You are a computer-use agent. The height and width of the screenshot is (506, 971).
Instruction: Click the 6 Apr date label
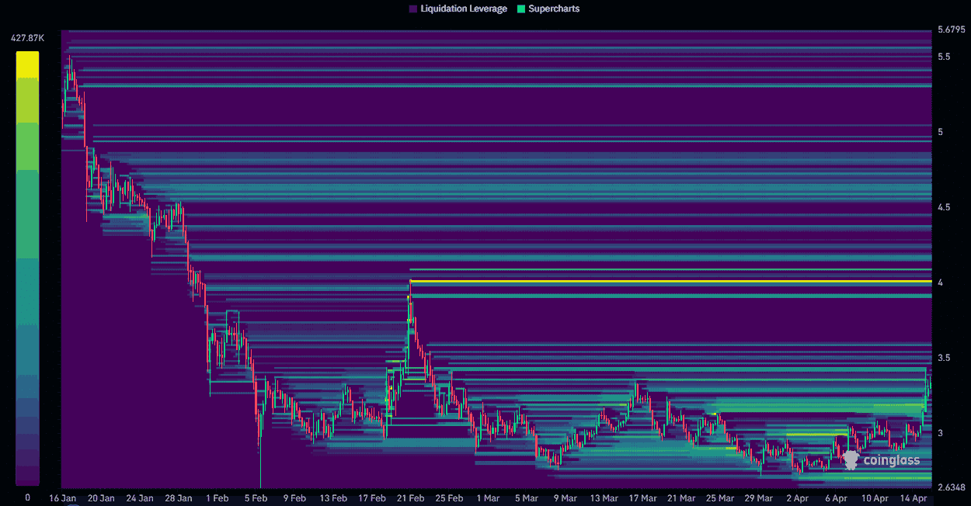tap(837, 498)
